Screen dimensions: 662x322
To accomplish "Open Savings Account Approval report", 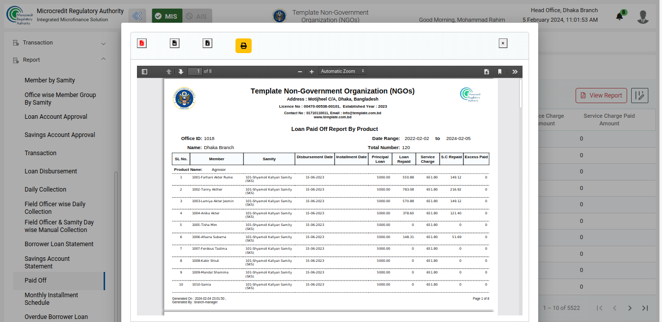I will (x=60, y=135).
